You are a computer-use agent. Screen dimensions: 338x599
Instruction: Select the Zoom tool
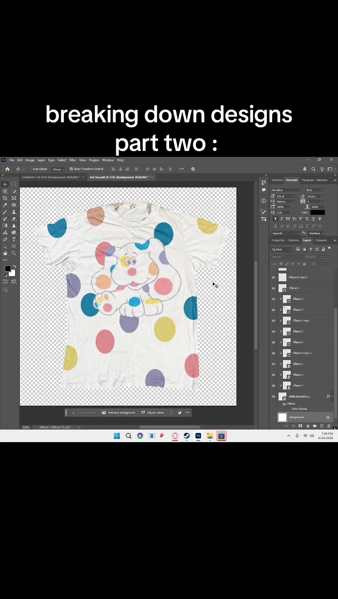coord(14,253)
